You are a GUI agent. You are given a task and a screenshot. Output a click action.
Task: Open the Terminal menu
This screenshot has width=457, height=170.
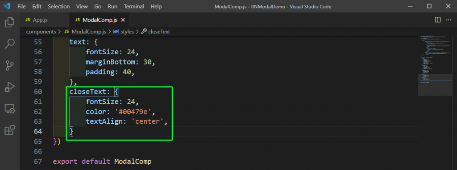click(x=134, y=6)
